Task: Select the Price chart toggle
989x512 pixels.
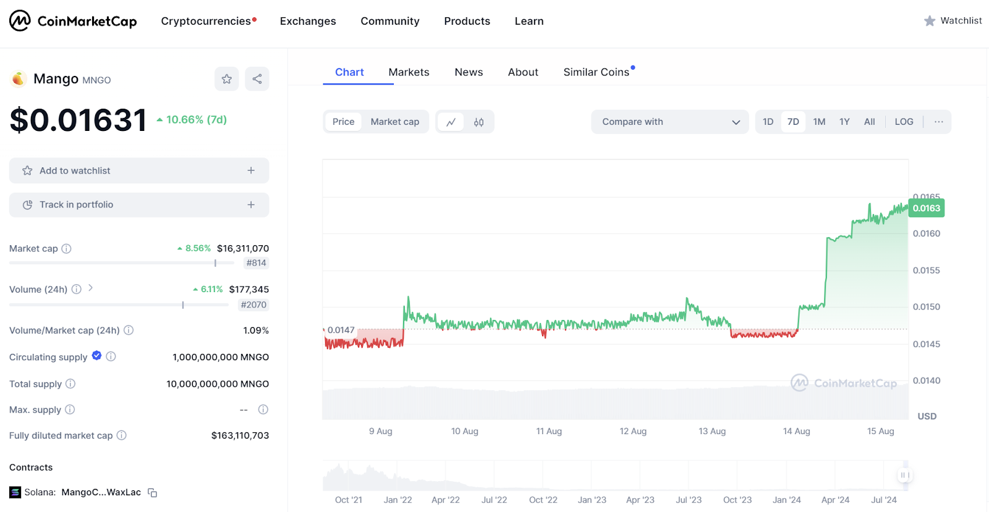Action: [344, 122]
